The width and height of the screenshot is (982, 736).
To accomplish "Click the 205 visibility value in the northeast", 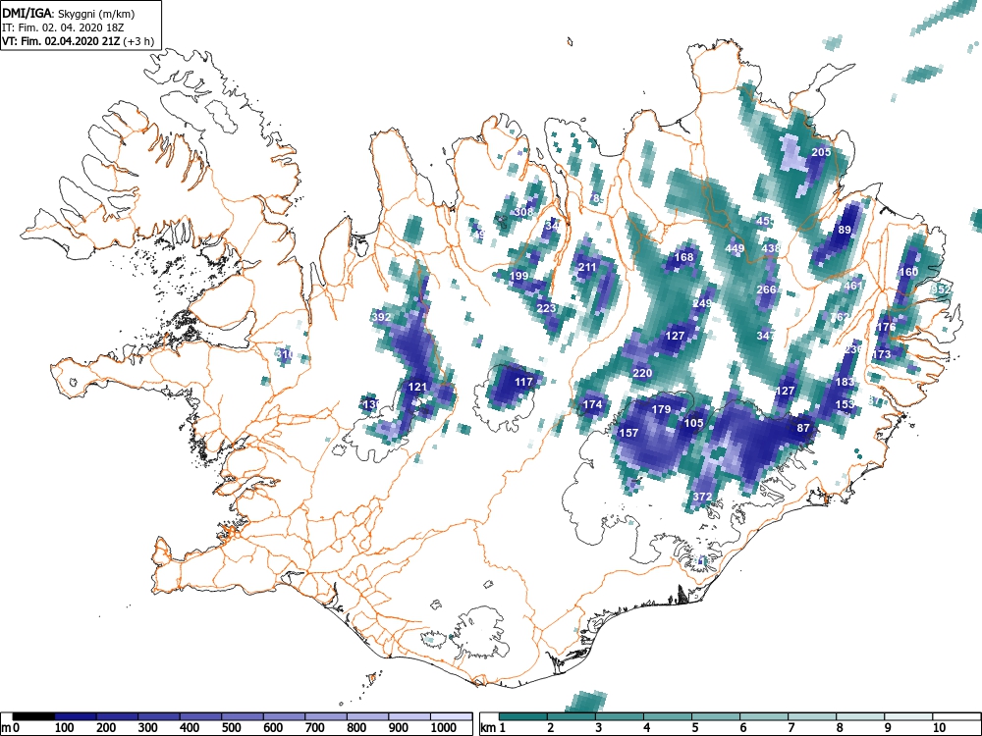I will 821,152.
